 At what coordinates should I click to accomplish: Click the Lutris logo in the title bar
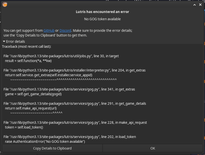click(5, 4)
